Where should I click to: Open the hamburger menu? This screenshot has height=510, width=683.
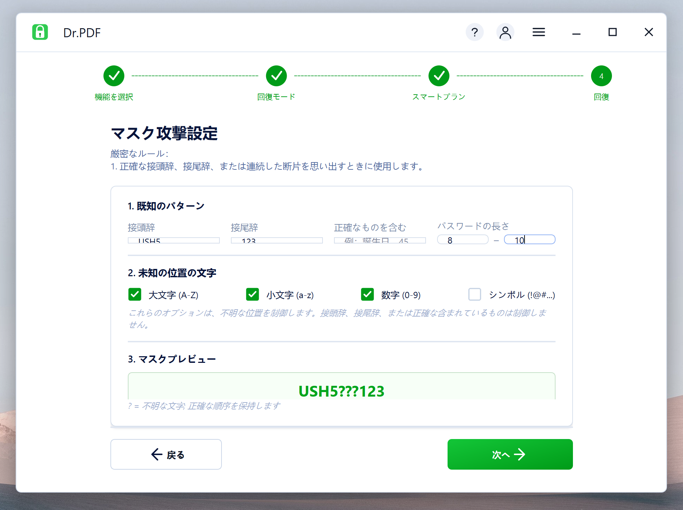pos(538,32)
